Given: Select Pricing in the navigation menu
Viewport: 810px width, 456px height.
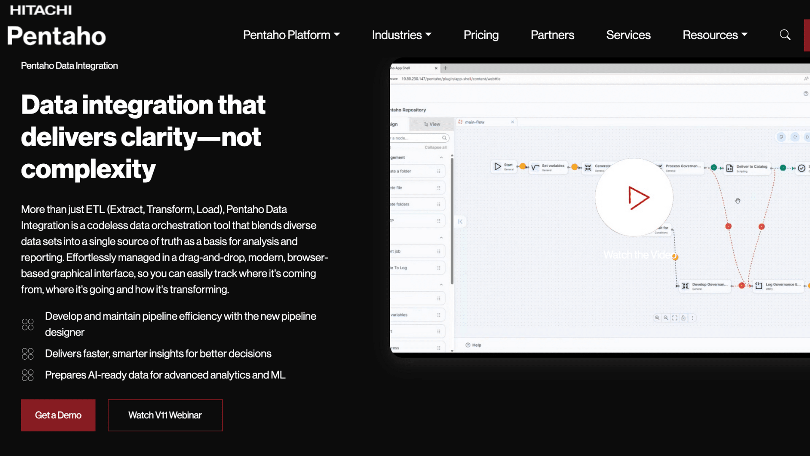Looking at the screenshot, I should [x=481, y=35].
